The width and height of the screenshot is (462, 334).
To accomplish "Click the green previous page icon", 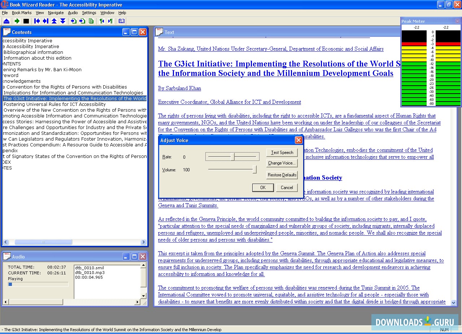I will pos(74,21).
